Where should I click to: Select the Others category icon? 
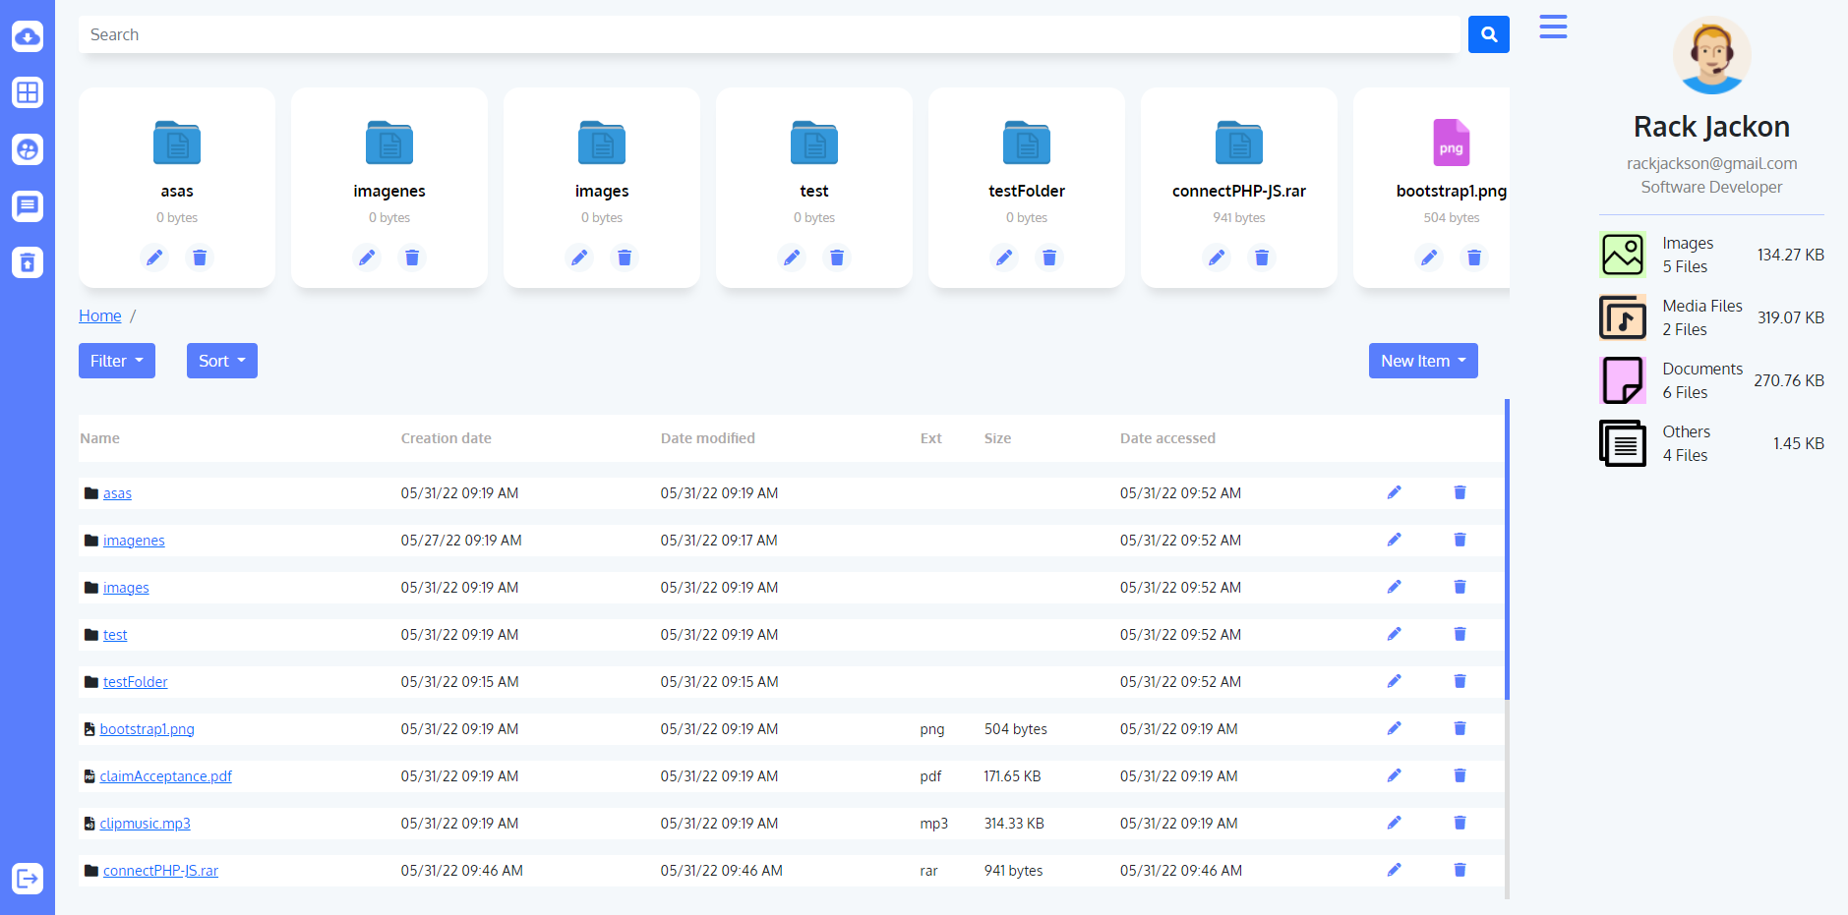1623,443
